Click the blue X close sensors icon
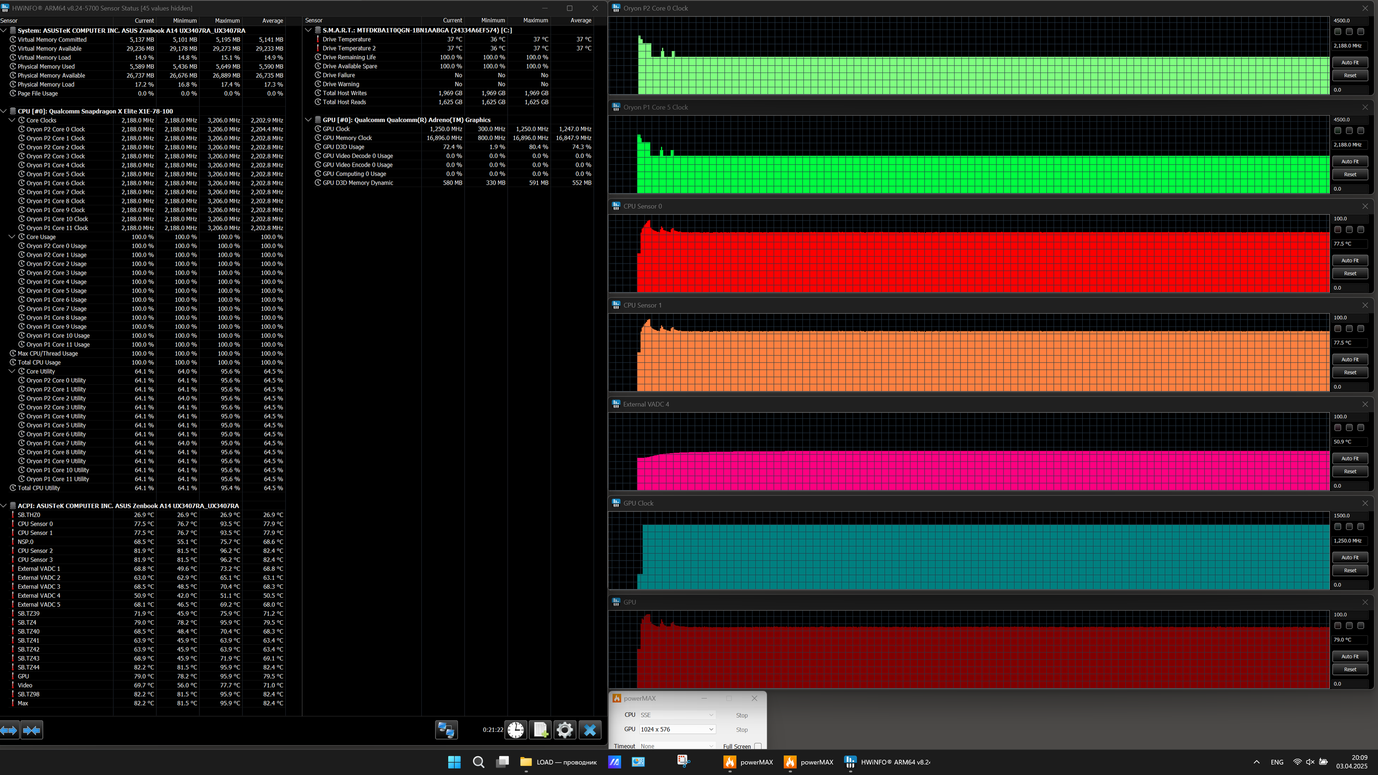 [x=590, y=730]
